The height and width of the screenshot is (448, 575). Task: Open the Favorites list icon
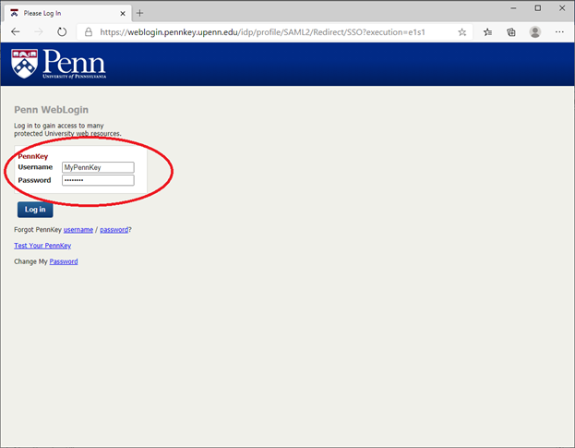487,32
